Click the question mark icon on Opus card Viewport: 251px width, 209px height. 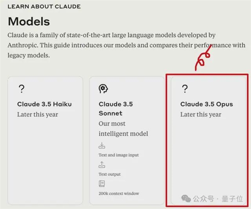click(x=185, y=89)
